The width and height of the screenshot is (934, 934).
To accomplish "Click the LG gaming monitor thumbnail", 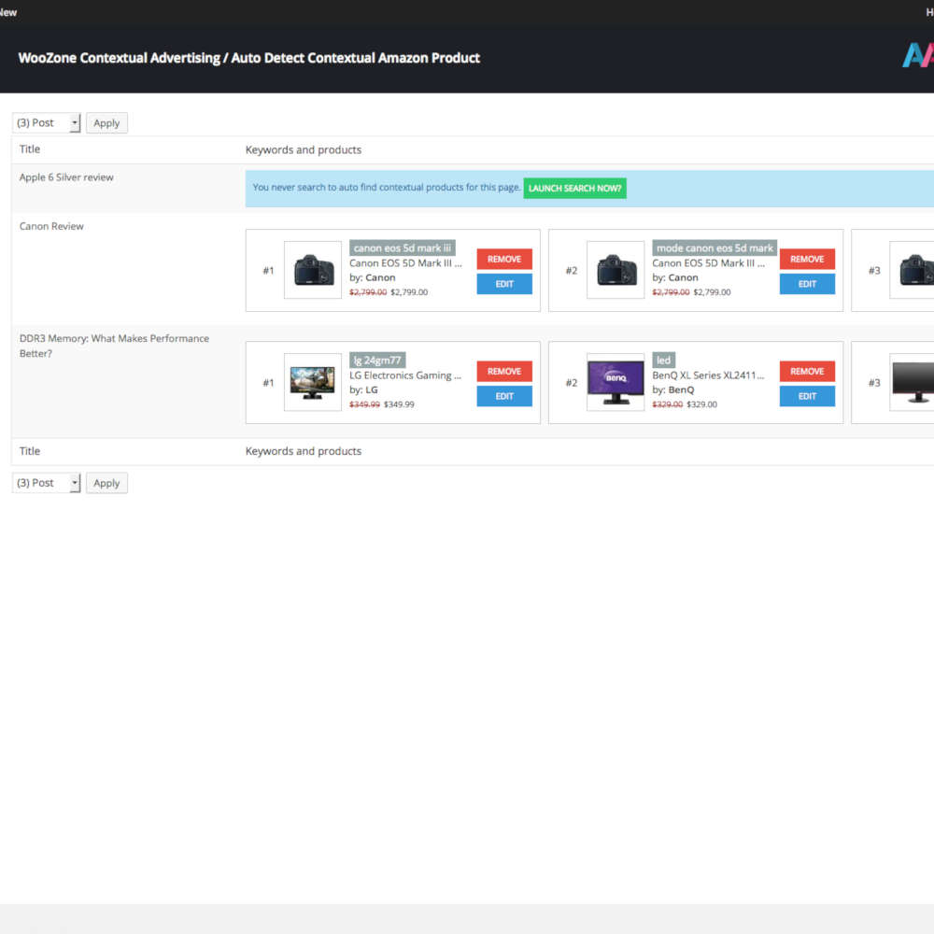I will click(x=313, y=382).
